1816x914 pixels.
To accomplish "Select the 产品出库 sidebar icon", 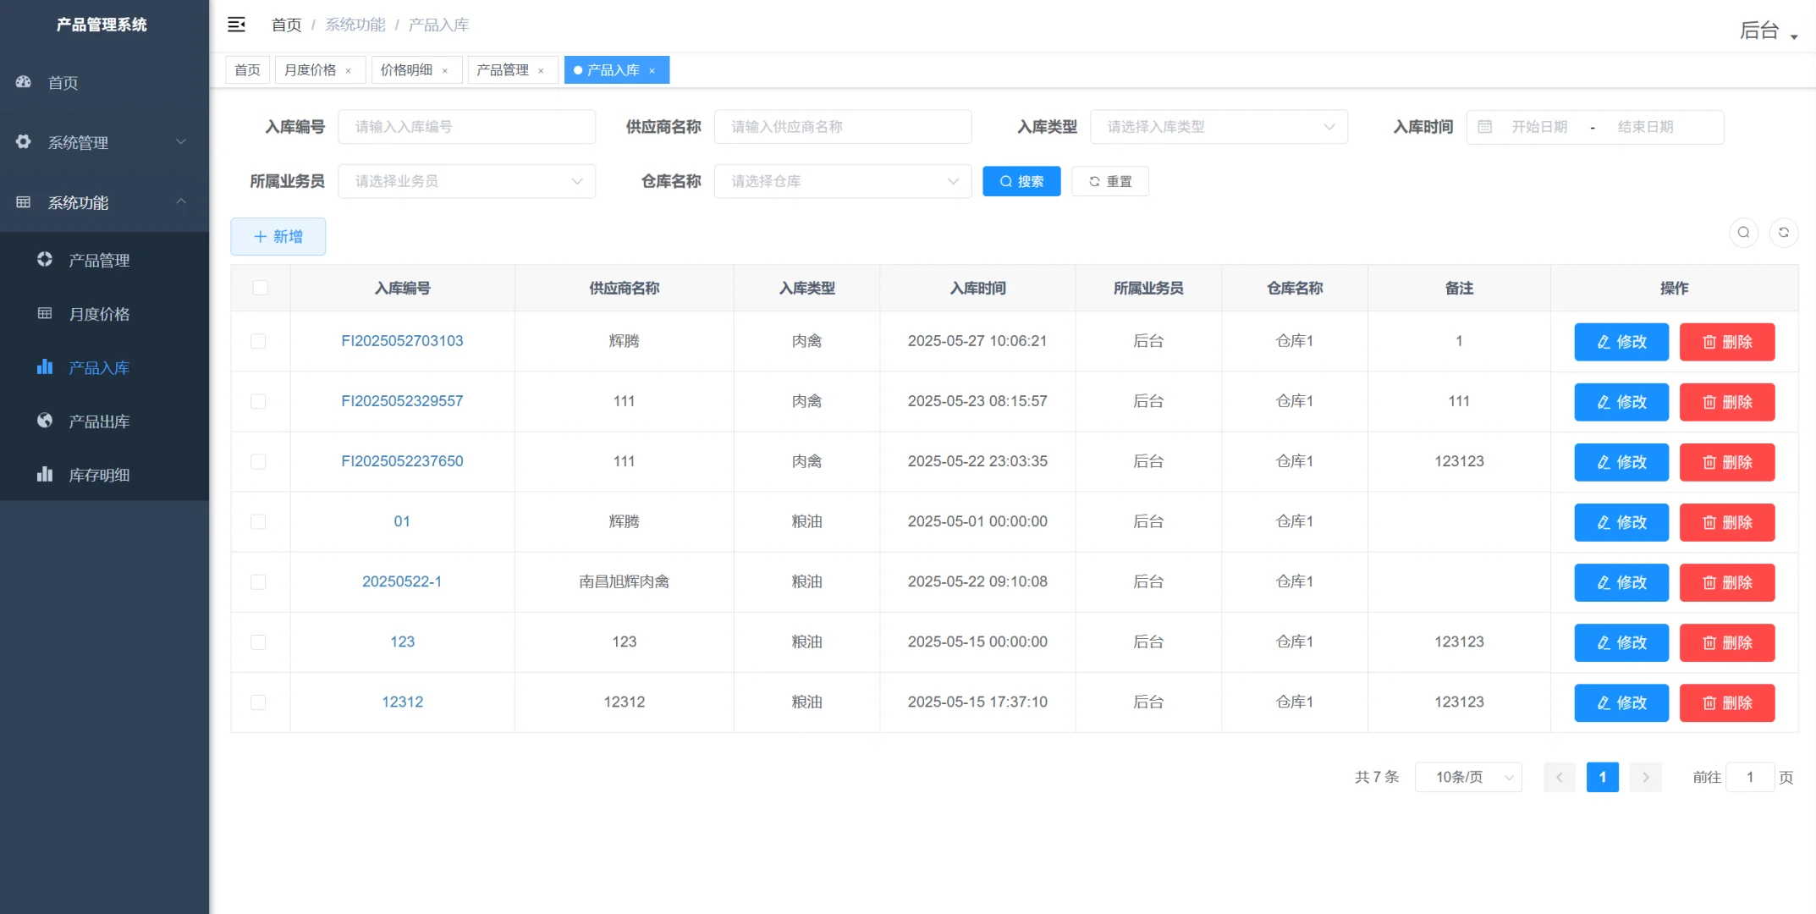I will [x=44, y=421].
